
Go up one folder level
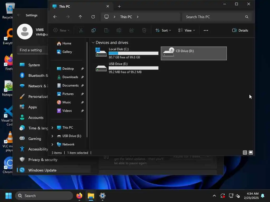coord(80,17)
